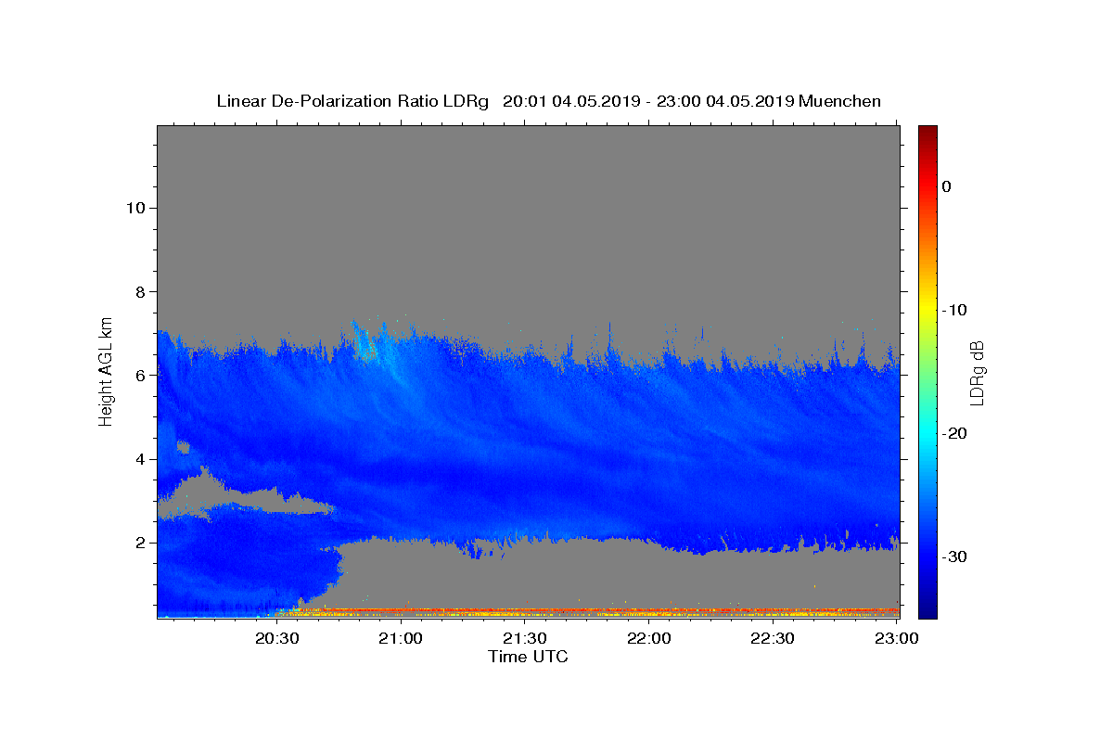The width and height of the screenshot is (1113, 742).
Task: Click the colorbar value label -20
Action: pyautogui.click(x=953, y=433)
